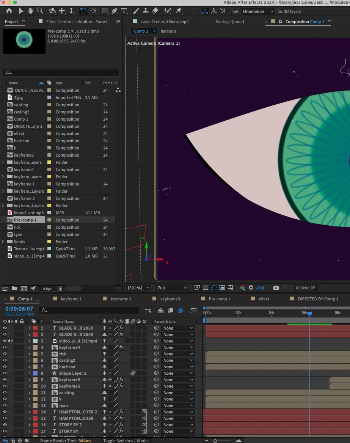Click the snapshot camera icon in viewer
The width and height of the screenshot is (350, 443).
(x=276, y=287)
